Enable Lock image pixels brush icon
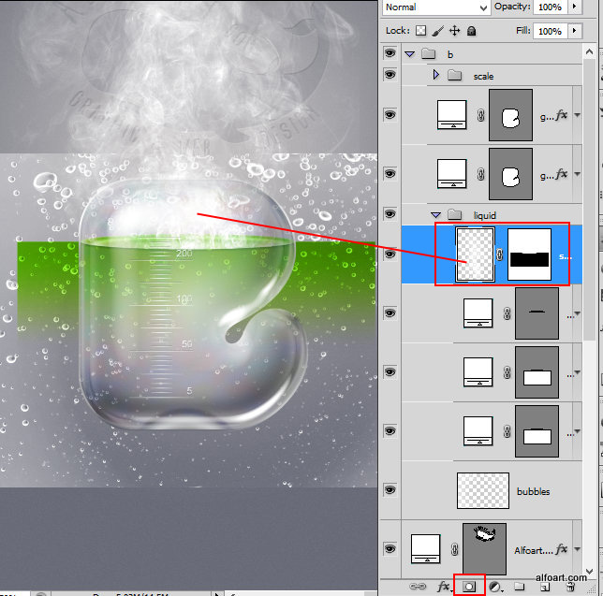603x596 pixels. 438,31
